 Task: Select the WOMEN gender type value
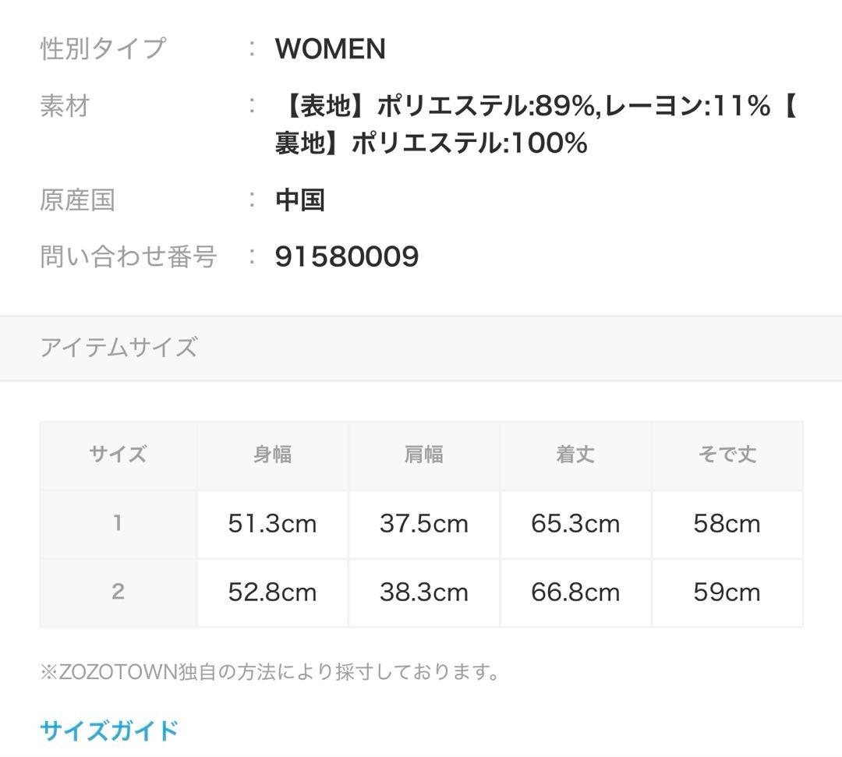[330, 49]
